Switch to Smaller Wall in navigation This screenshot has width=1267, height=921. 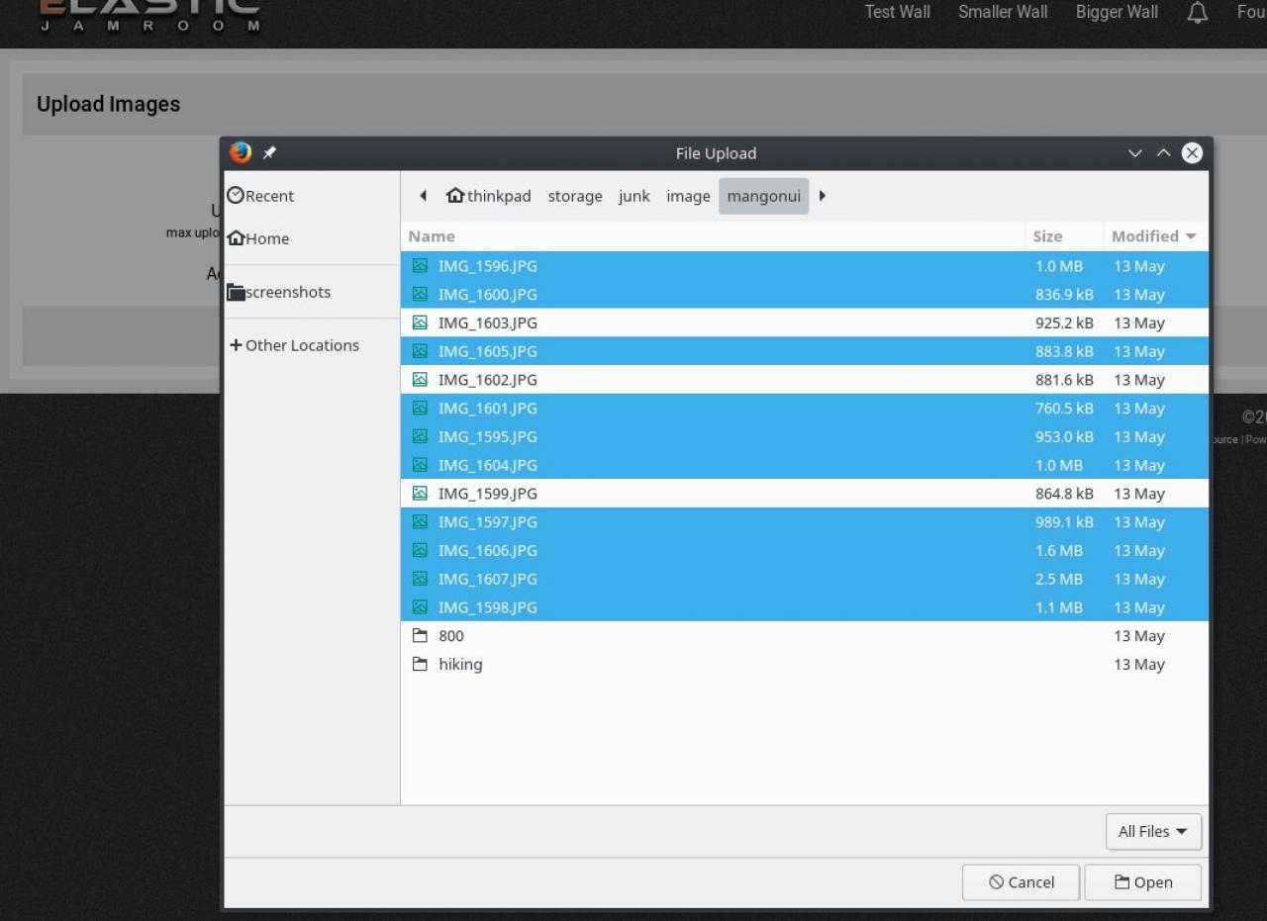click(1002, 12)
